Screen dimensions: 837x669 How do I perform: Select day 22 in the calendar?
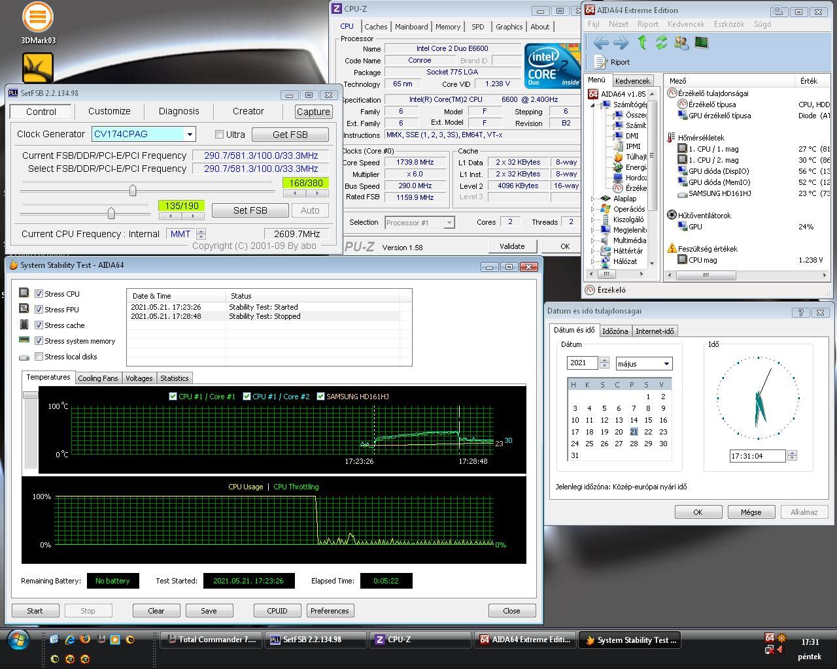[x=648, y=432]
